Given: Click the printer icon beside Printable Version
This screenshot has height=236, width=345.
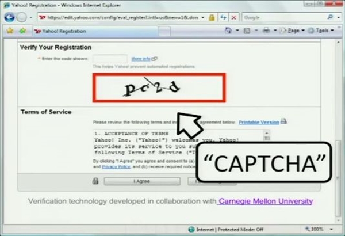Looking at the screenshot, I should (283, 121).
